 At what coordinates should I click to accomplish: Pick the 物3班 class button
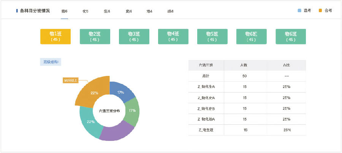(134, 36)
